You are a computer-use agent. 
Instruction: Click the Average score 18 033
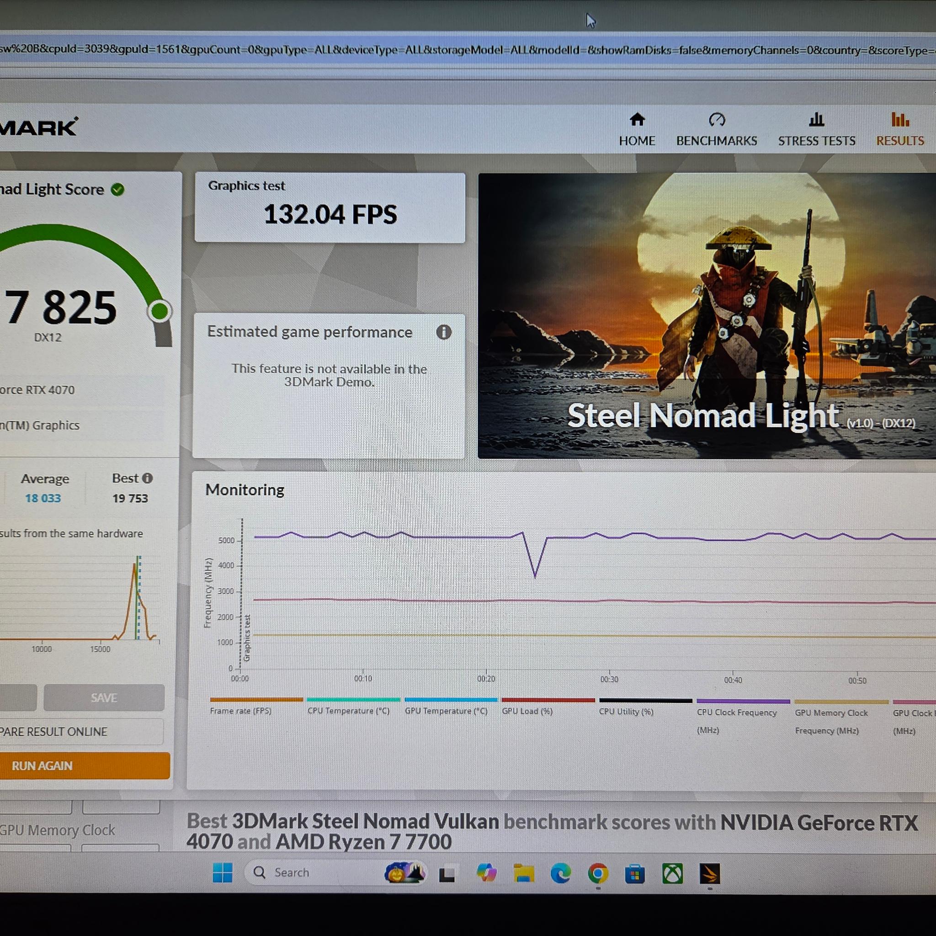43,498
